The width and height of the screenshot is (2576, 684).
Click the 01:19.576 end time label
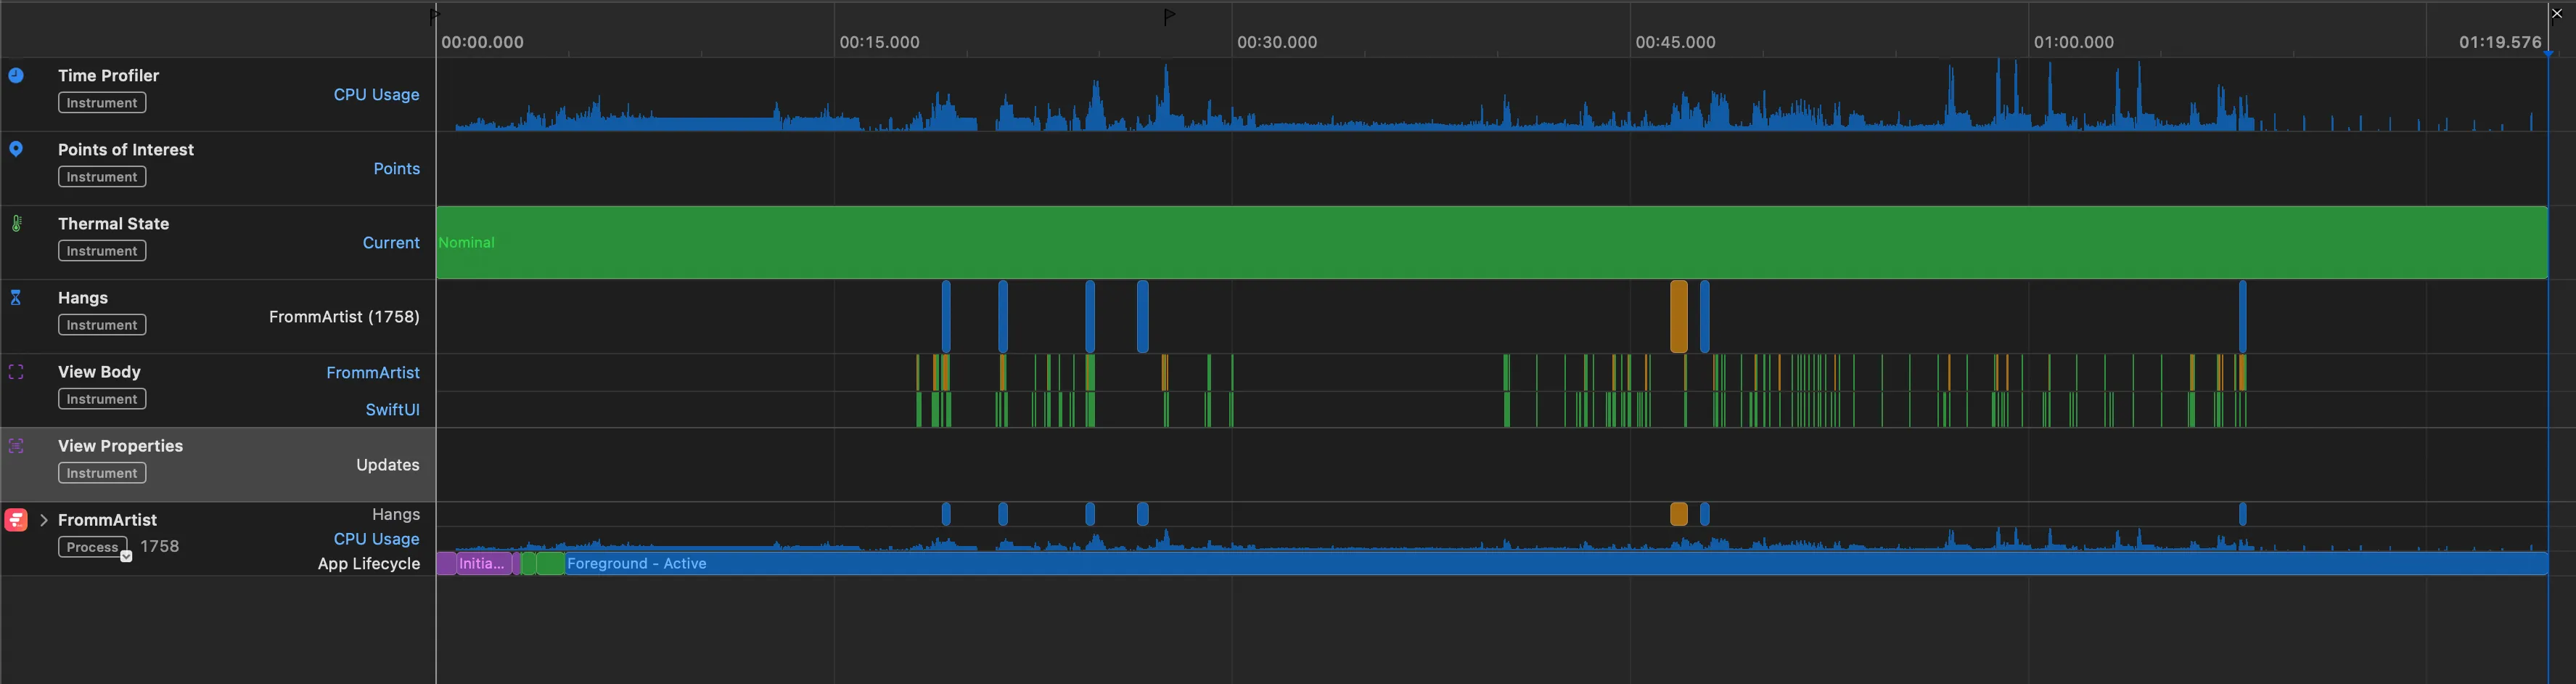tap(2500, 42)
